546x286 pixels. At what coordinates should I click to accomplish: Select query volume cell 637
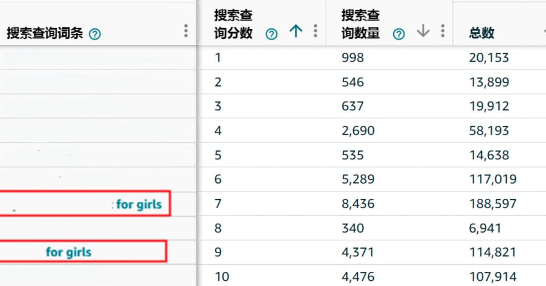pyautogui.click(x=353, y=106)
